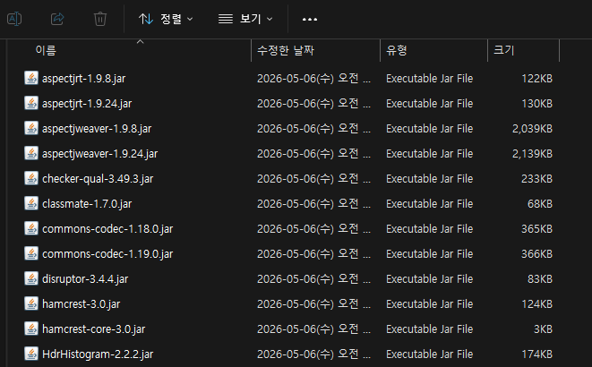Click the jar icon of disruptor-3.4.4.jar
The height and width of the screenshot is (367, 592).
31,278
